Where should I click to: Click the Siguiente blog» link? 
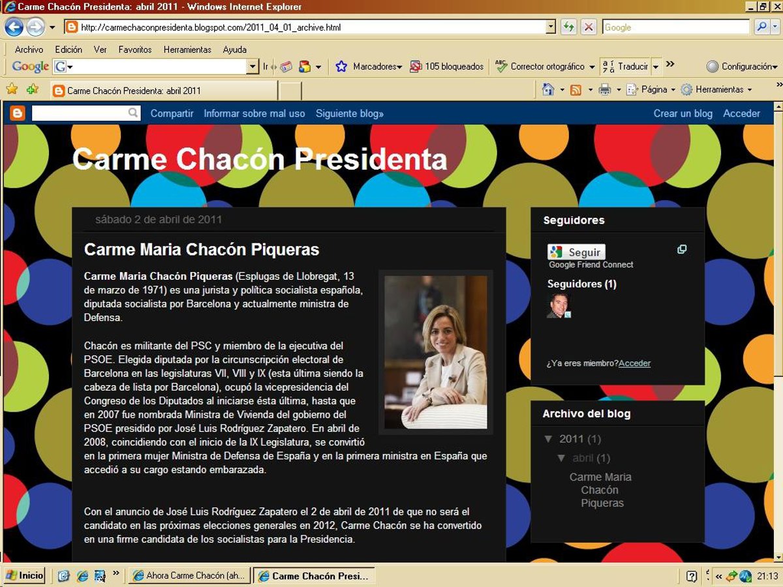pos(349,113)
